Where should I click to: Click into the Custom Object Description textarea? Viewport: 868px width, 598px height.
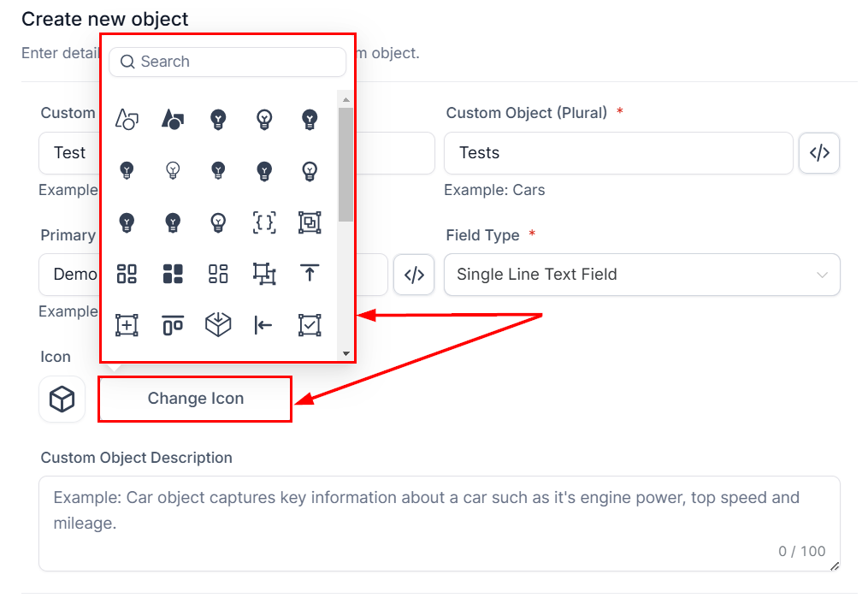[x=439, y=522]
